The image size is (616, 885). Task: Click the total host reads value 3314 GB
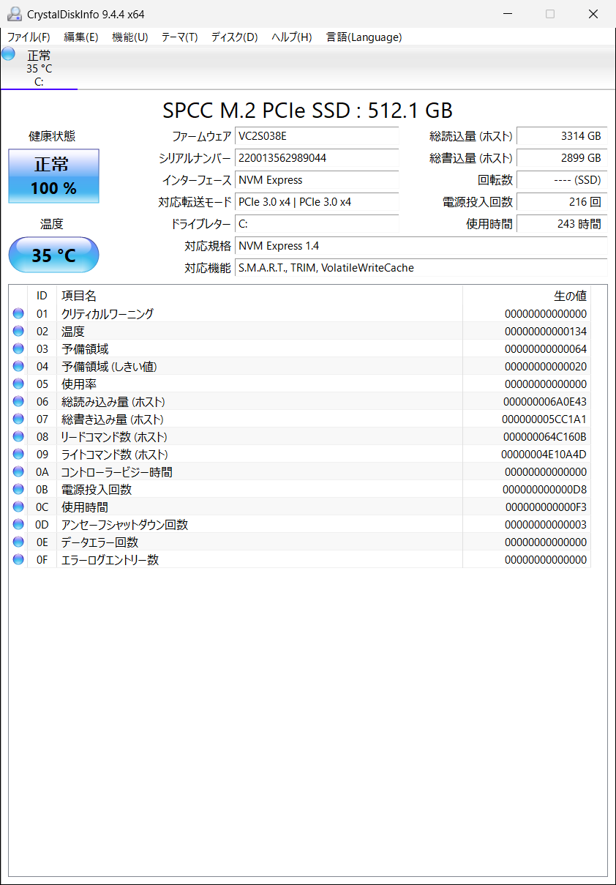click(x=562, y=136)
